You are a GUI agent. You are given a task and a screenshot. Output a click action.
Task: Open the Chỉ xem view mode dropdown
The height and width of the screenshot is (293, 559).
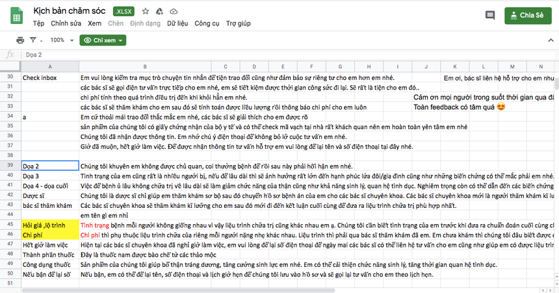[x=103, y=40]
